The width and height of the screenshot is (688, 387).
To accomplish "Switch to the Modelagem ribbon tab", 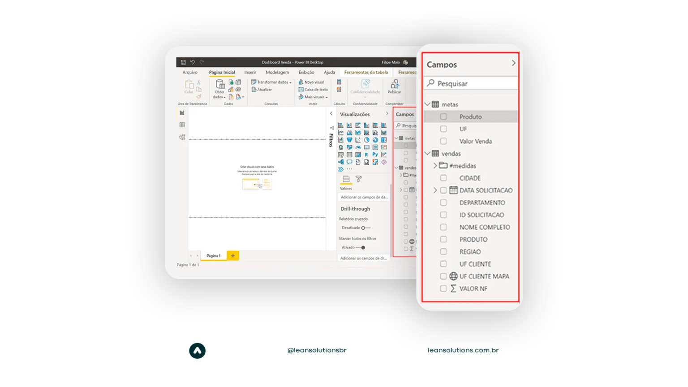I will (x=277, y=72).
